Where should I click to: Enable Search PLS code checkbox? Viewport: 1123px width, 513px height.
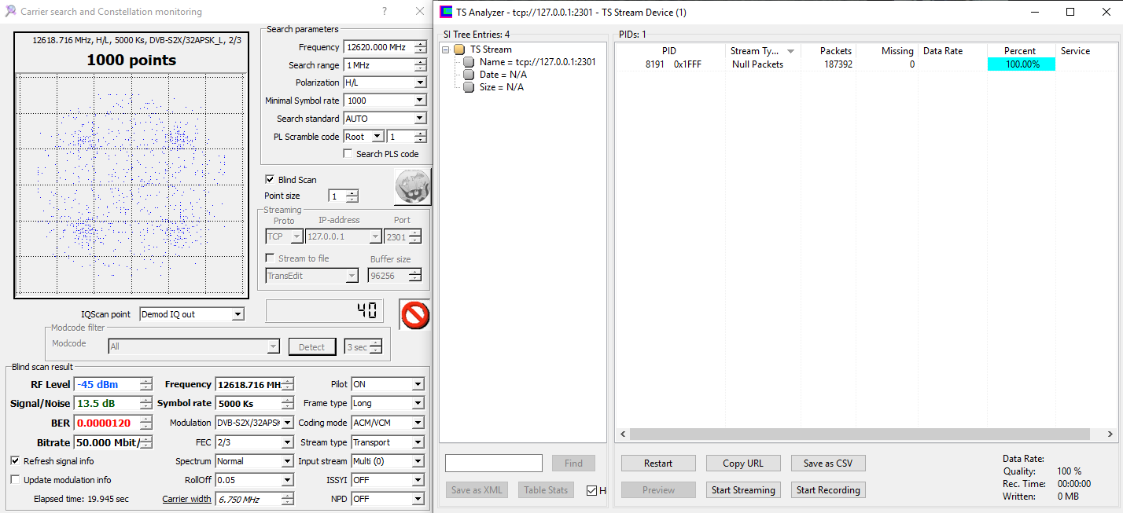coord(348,154)
